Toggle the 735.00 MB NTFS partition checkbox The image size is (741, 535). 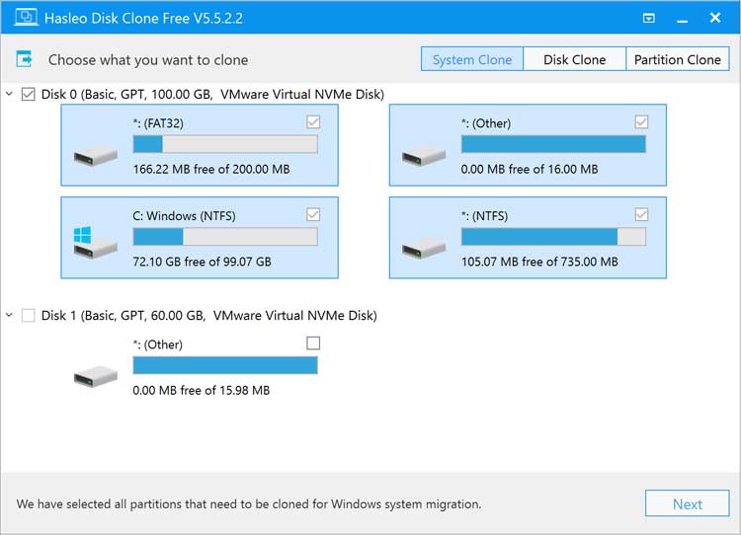point(641,214)
